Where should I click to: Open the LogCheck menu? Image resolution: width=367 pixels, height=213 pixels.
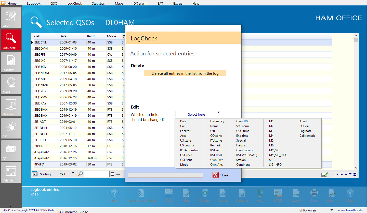75,3
